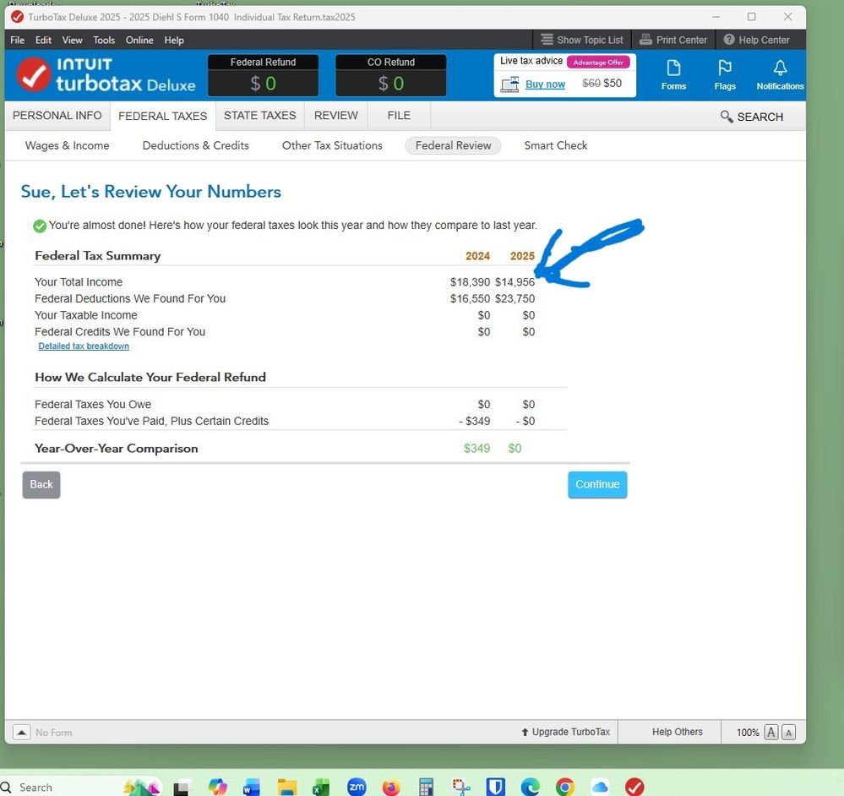This screenshot has width=844, height=796.
Task: Open Bitwarden from taskbar
Action: tap(496, 788)
